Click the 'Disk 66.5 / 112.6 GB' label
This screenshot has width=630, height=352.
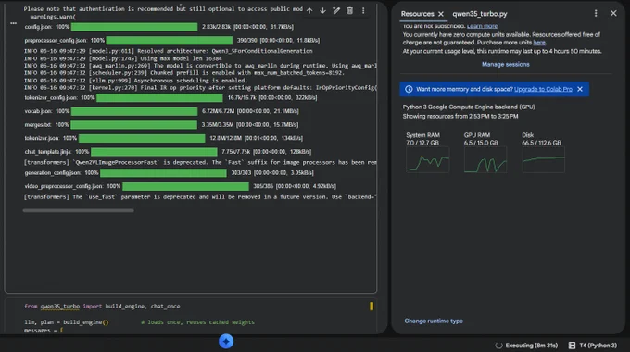[542, 139]
